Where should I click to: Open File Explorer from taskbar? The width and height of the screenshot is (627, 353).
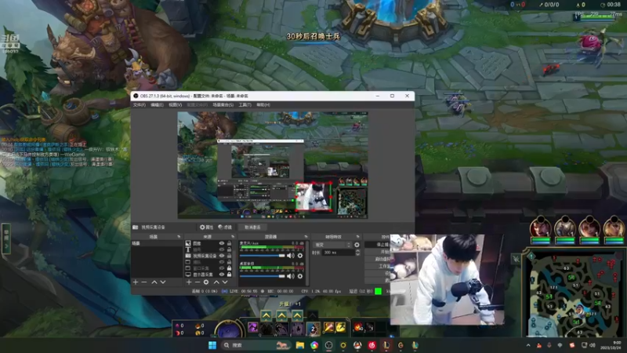[x=300, y=345]
